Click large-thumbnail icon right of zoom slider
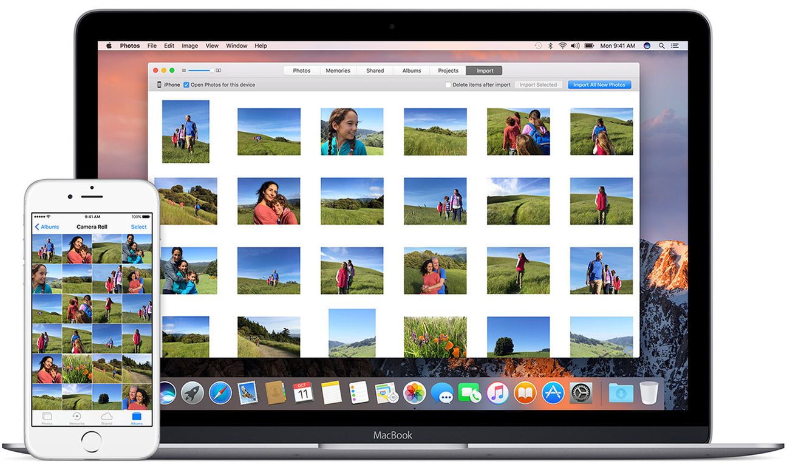787x464 pixels. point(218,70)
